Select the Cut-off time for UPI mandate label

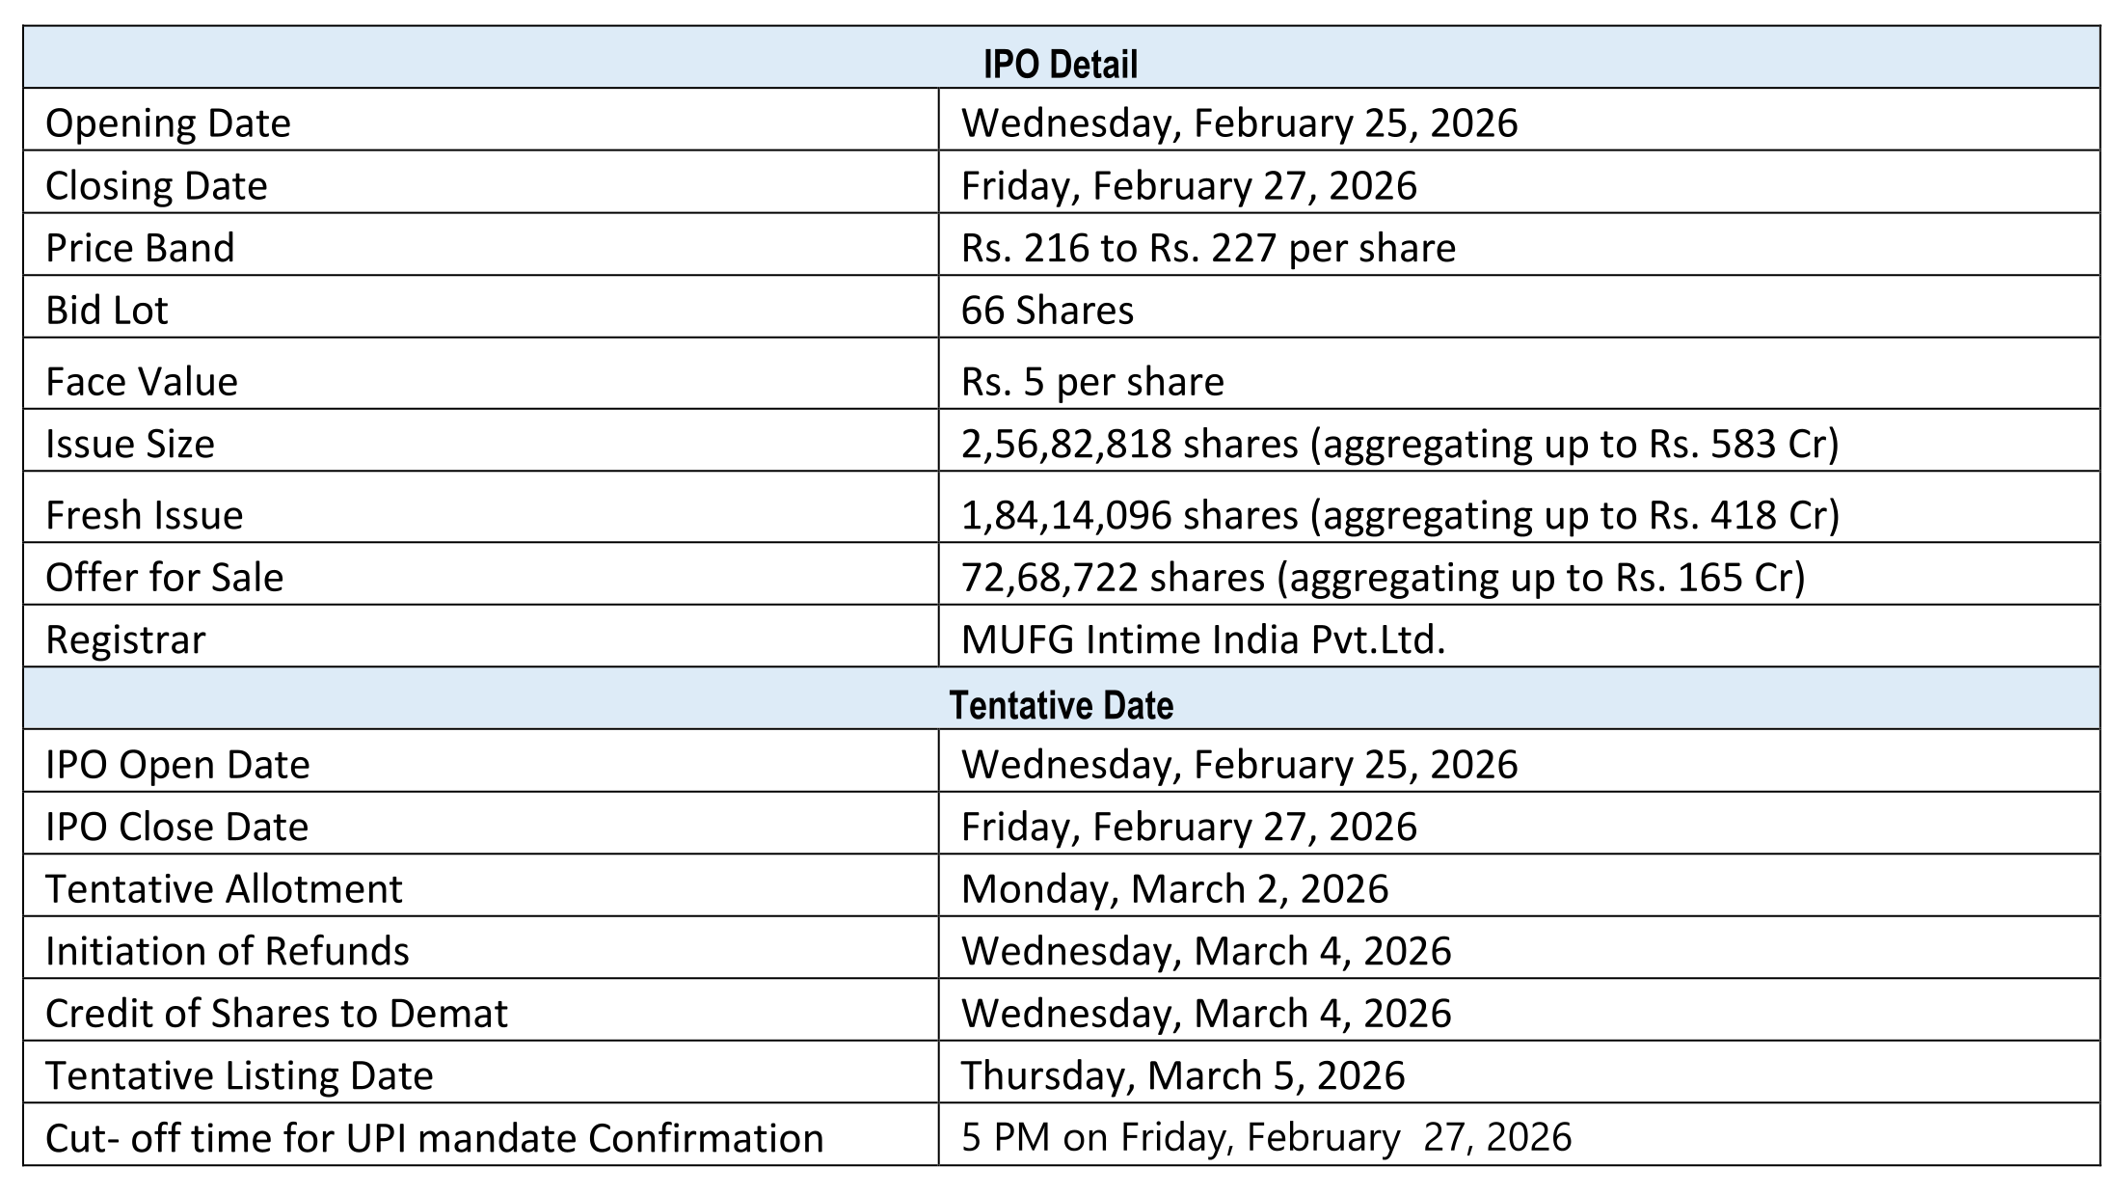pyautogui.click(x=434, y=1138)
